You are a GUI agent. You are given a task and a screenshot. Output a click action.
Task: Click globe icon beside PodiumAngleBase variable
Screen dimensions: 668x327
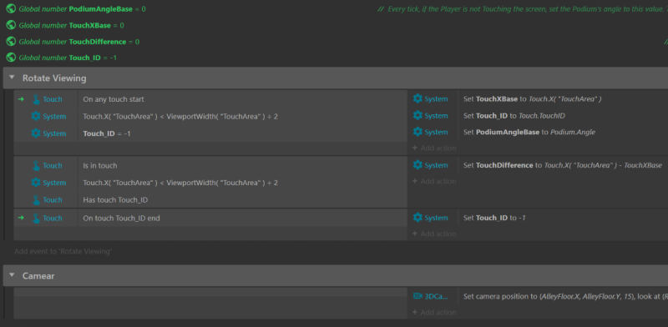coord(11,8)
